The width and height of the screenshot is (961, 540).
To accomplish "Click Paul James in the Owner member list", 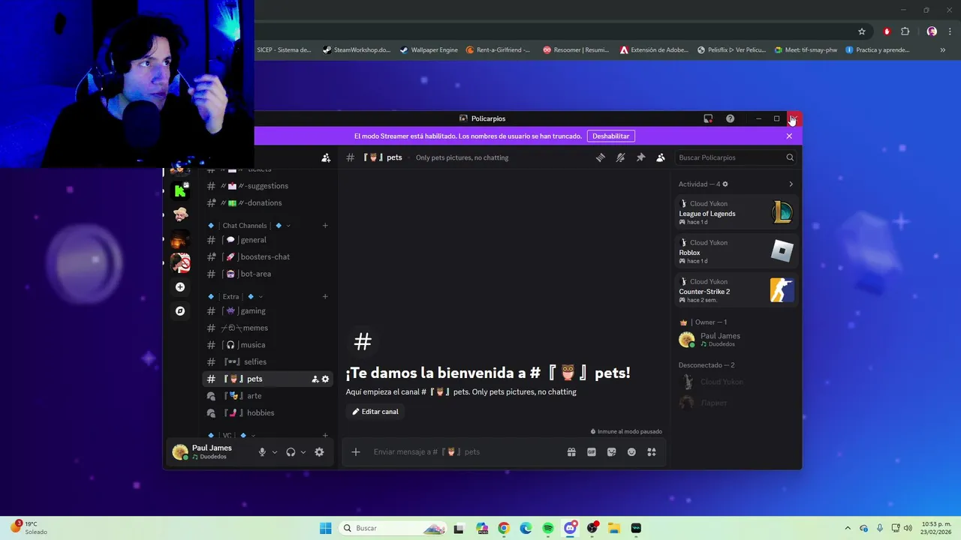I will pos(736,340).
